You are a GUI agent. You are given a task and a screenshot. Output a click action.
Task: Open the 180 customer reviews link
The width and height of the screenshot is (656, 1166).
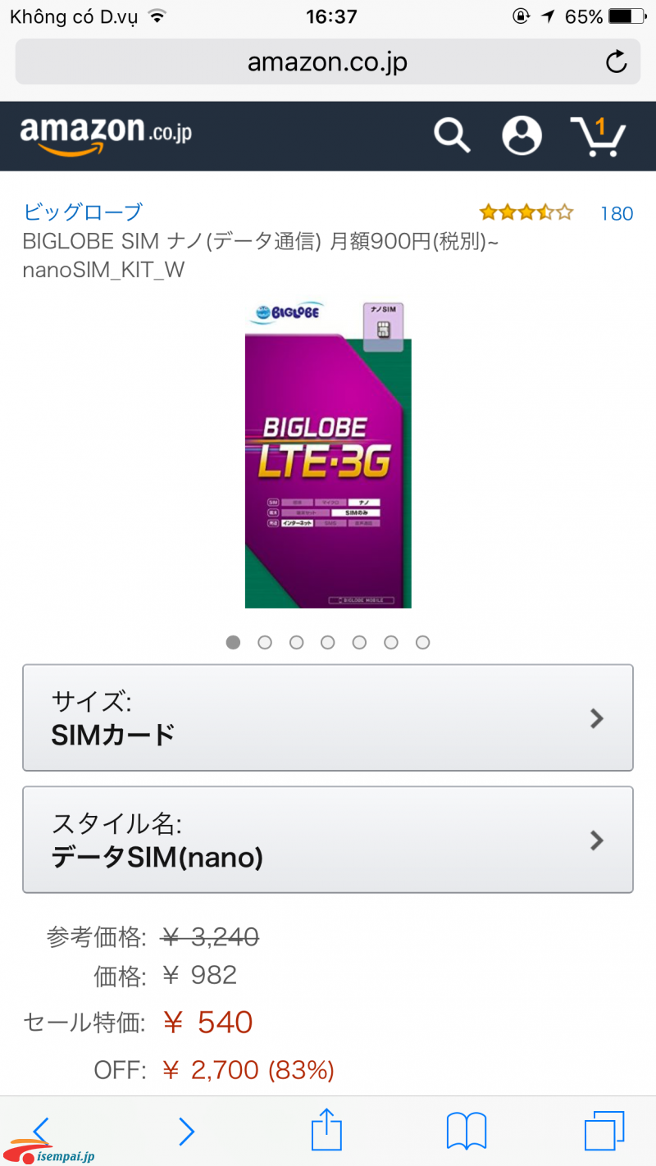pos(617,213)
